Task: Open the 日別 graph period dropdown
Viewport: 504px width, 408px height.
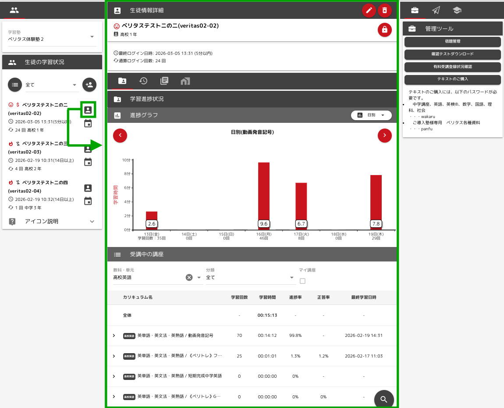Action: click(371, 115)
